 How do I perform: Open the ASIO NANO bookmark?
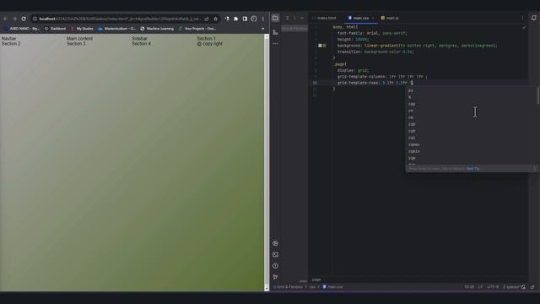(x=22, y=29)
